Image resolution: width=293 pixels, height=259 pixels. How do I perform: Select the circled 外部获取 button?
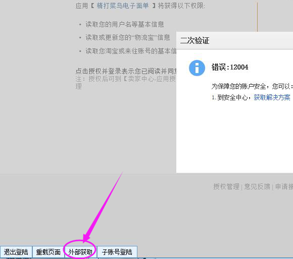coord(80,252)
